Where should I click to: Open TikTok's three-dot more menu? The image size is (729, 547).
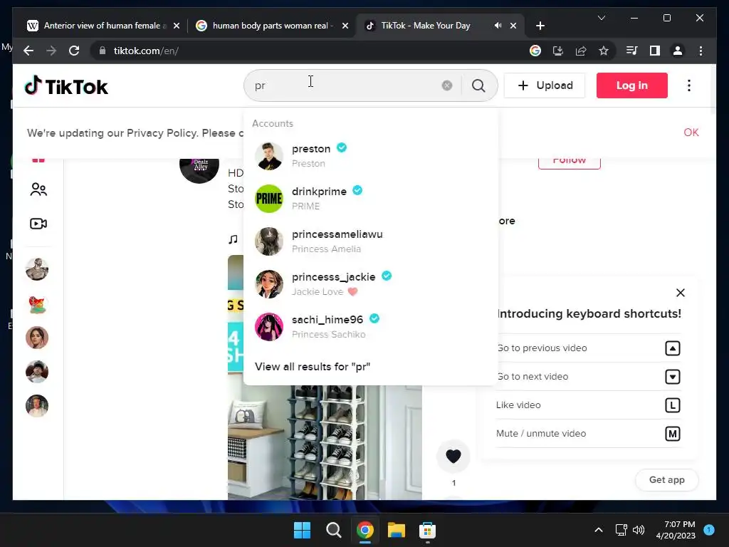coord(689,85)
